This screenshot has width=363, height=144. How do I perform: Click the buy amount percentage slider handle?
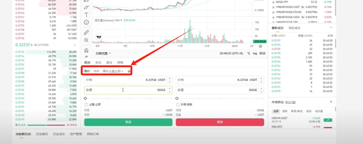tap(85, 99)
